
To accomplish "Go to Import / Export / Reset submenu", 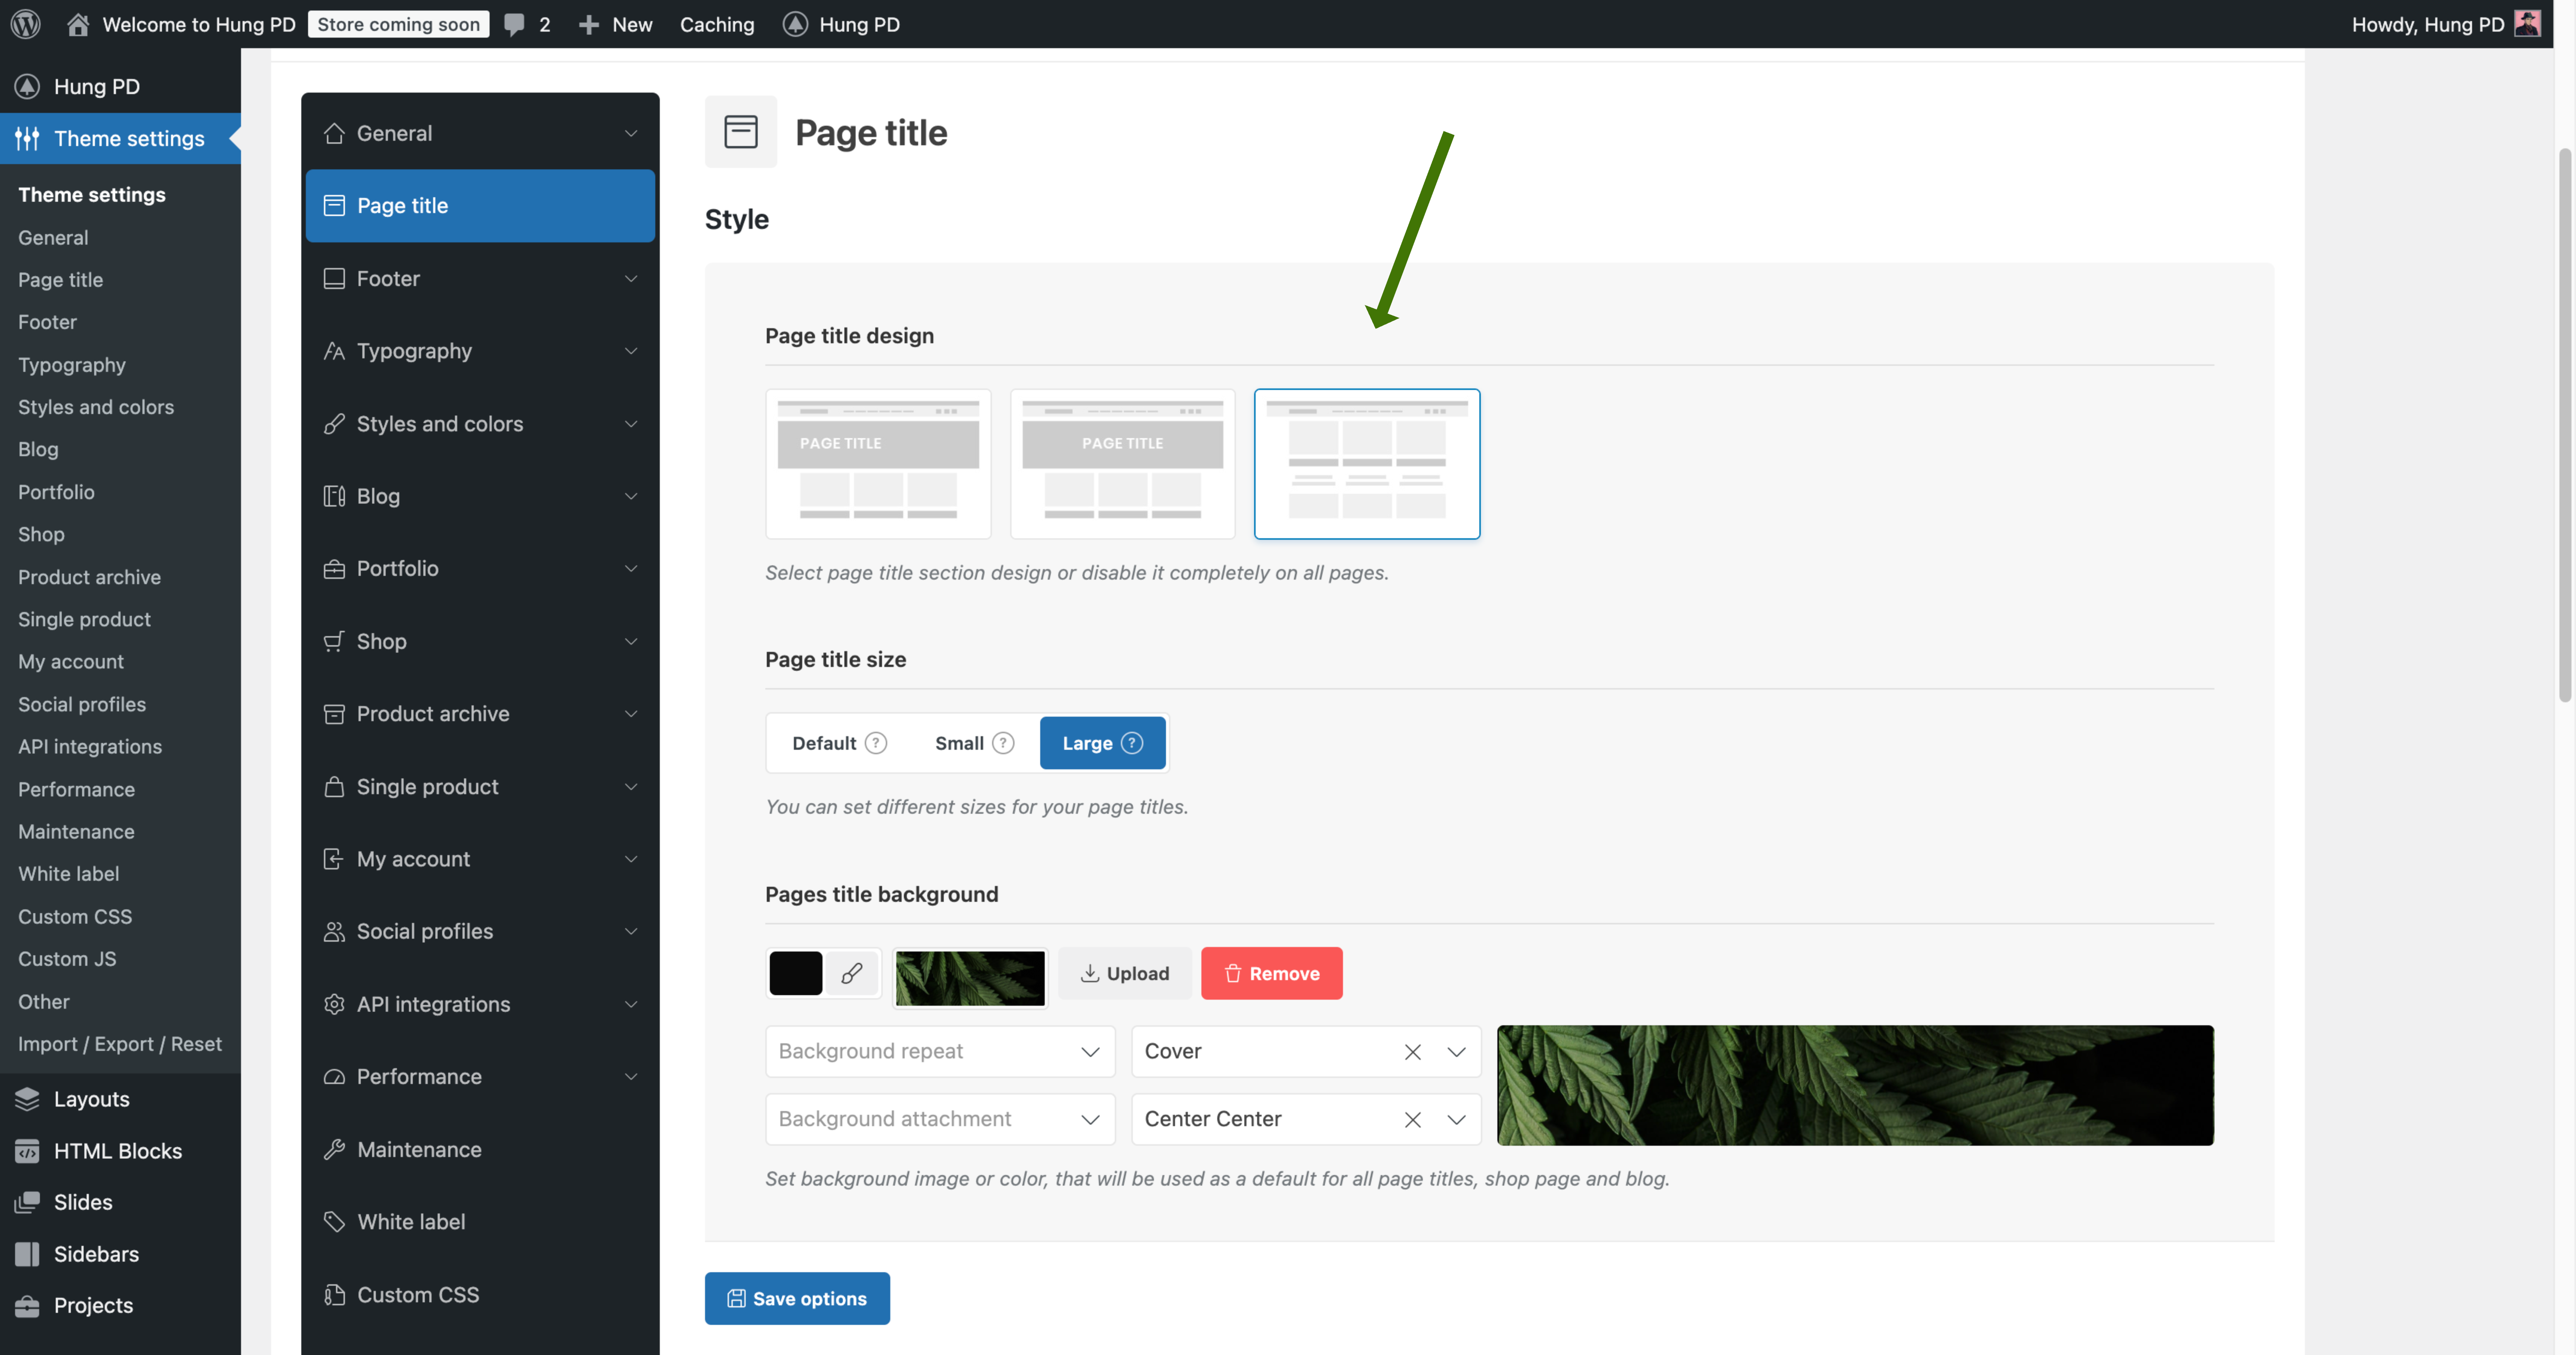I will (x=120, y=1043).
